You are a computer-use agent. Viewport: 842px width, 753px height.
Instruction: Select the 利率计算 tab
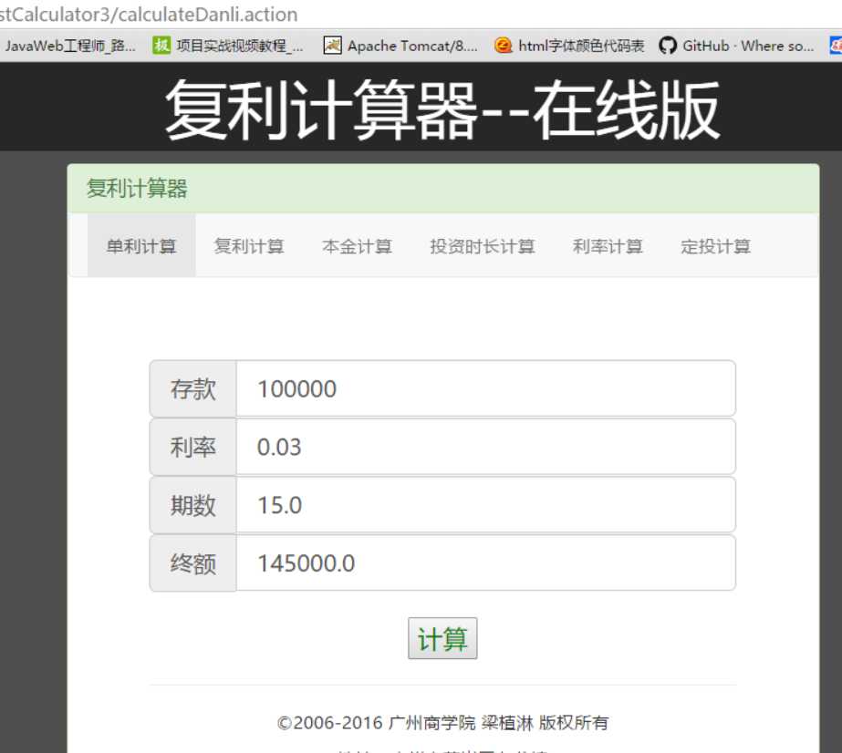pyautogui.click(x=608, y=245)
